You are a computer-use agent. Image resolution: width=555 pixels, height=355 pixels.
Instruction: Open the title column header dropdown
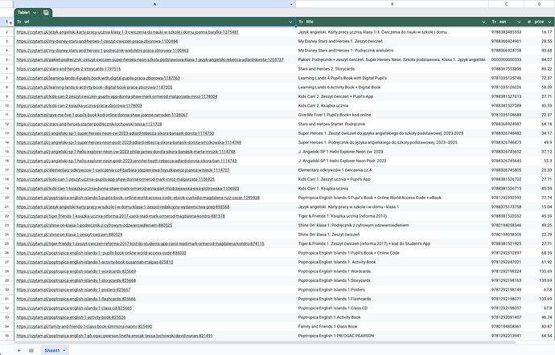(x=483, y=22)
